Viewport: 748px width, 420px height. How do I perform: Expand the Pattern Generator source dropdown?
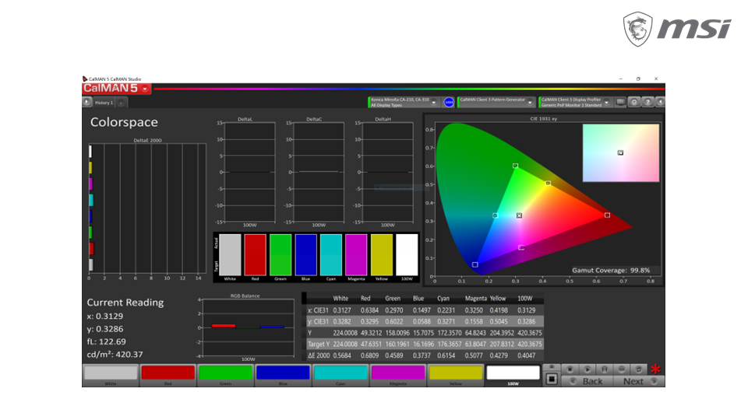click(531, 102)
